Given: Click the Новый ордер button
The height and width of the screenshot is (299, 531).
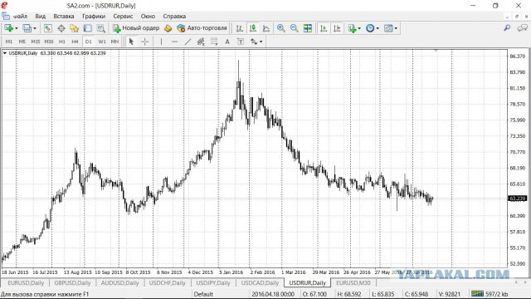Looking at the screenshot, I should (136, 28).
